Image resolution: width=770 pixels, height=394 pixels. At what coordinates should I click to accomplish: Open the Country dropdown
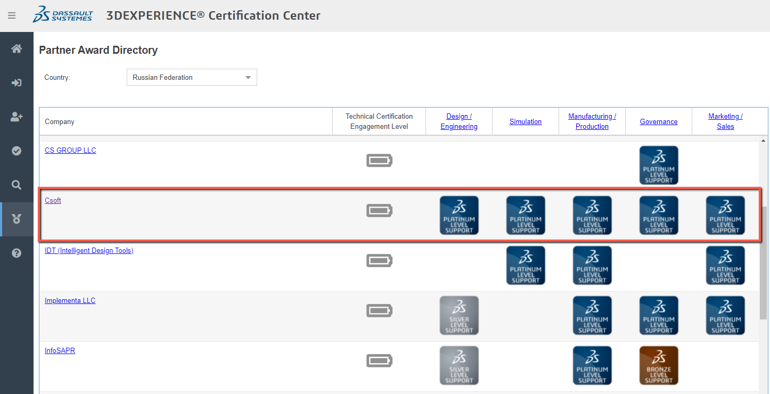point(192,77)
